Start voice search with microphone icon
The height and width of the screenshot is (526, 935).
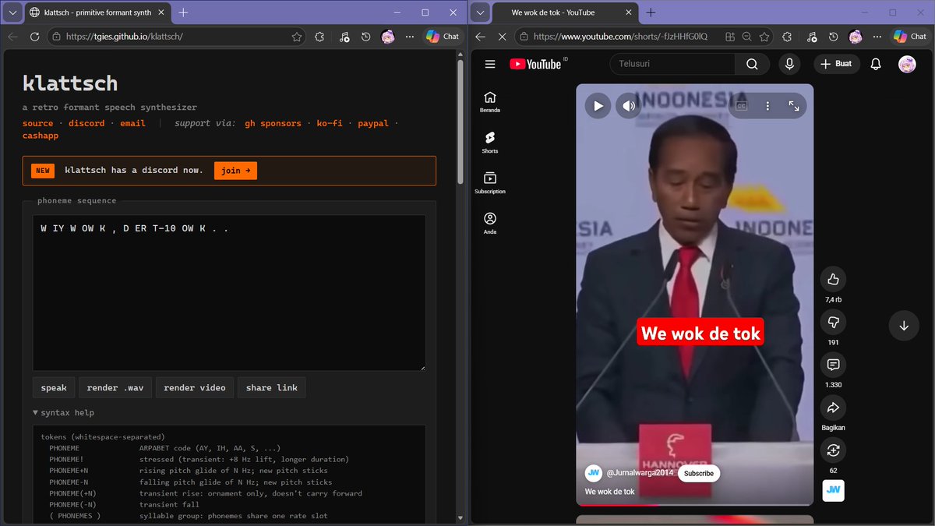[x=789, y=64]
